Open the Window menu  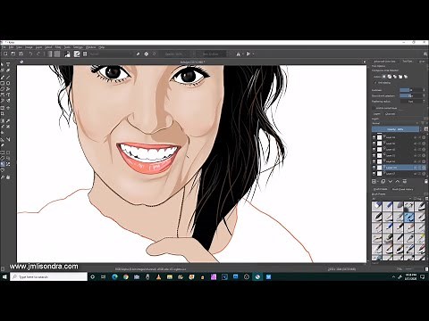pos(90,47)
